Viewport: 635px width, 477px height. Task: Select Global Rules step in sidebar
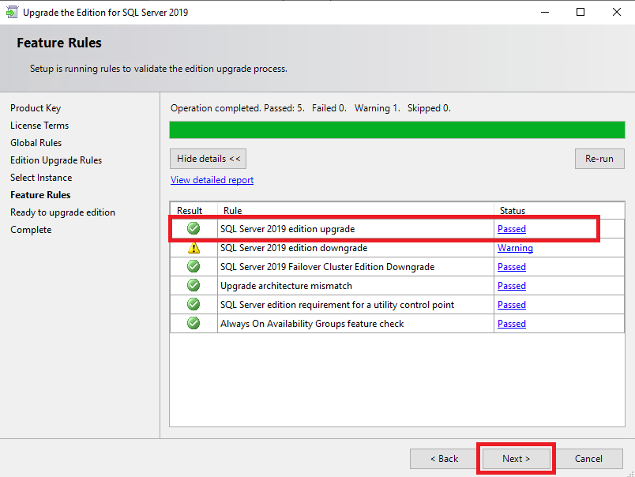36,143
